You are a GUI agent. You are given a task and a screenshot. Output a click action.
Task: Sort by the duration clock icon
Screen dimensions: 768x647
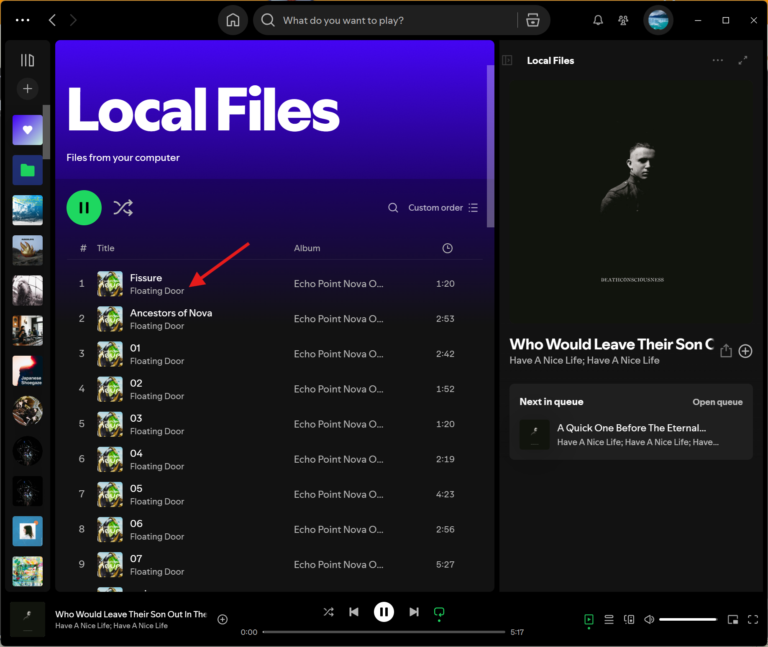tap(448, 248)
